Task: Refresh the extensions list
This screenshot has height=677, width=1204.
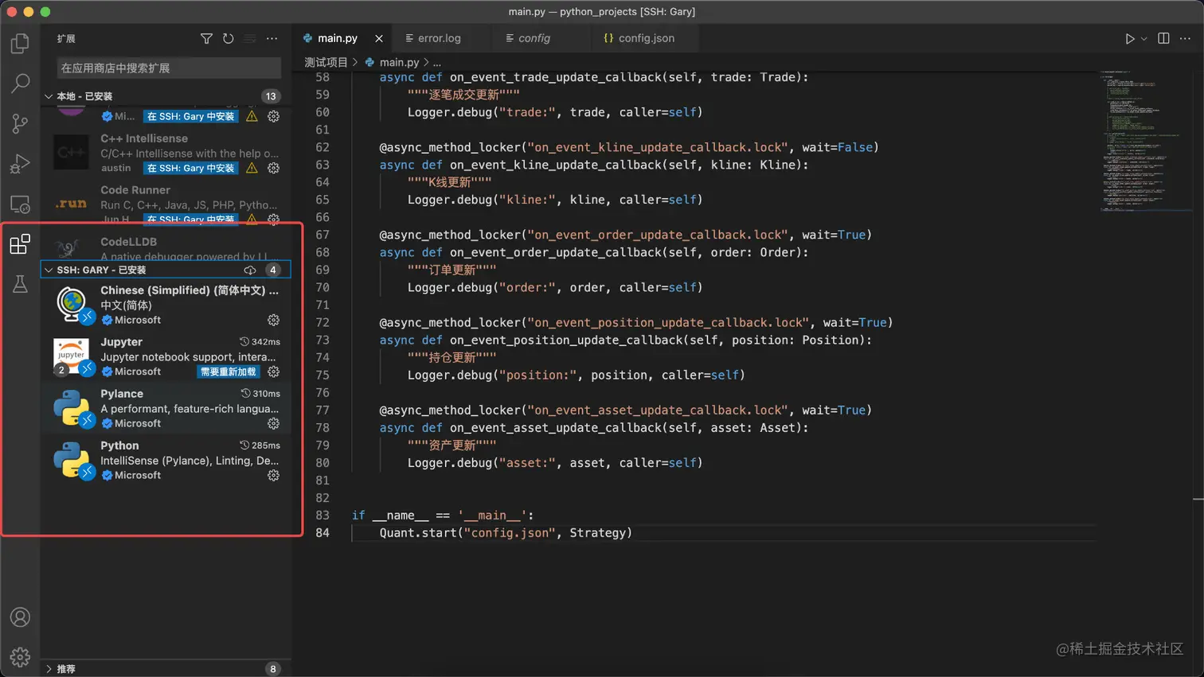Action: [229, 38]
